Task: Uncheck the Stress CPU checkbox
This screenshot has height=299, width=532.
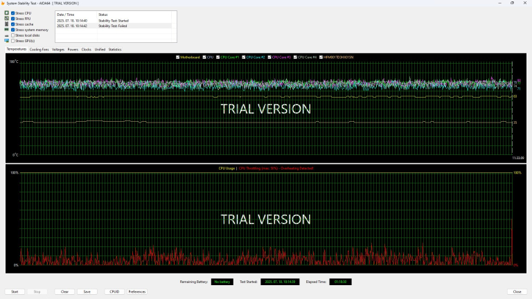Action: 13,13
